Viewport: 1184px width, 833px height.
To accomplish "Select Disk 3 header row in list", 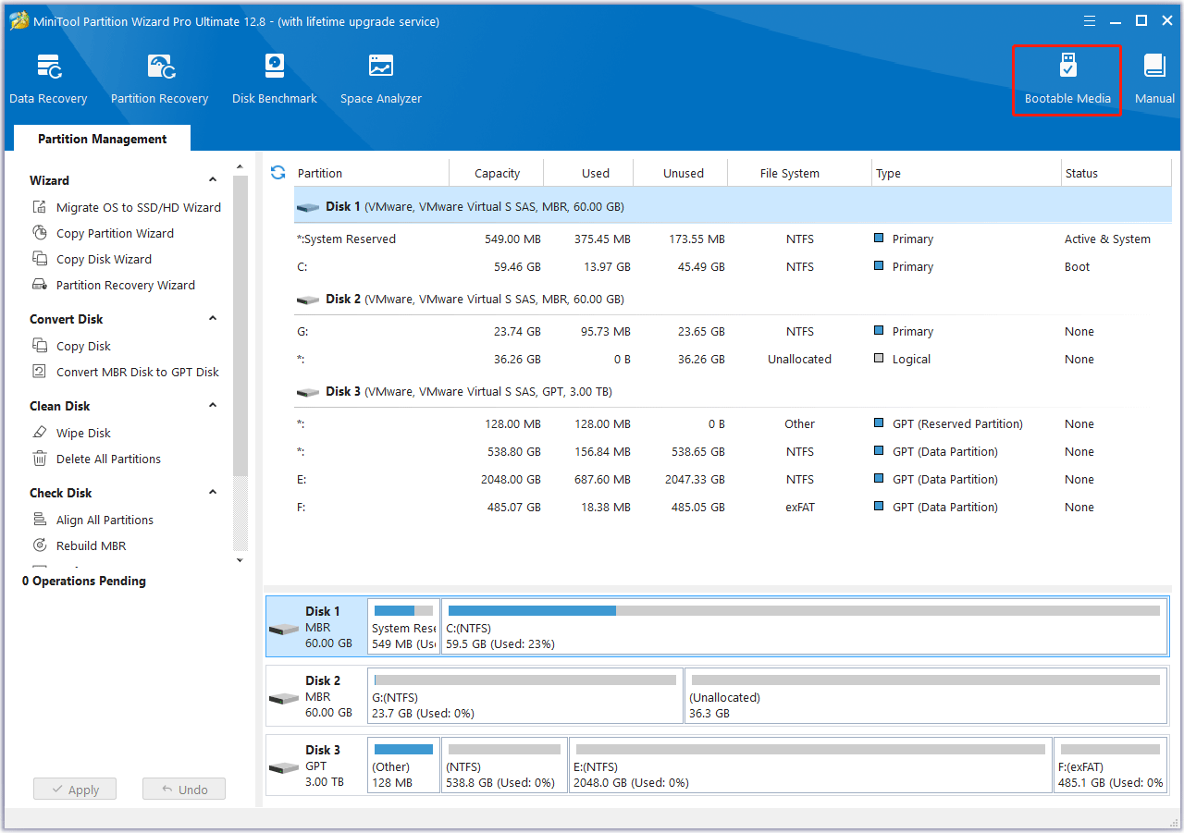I will pos(733,391).
